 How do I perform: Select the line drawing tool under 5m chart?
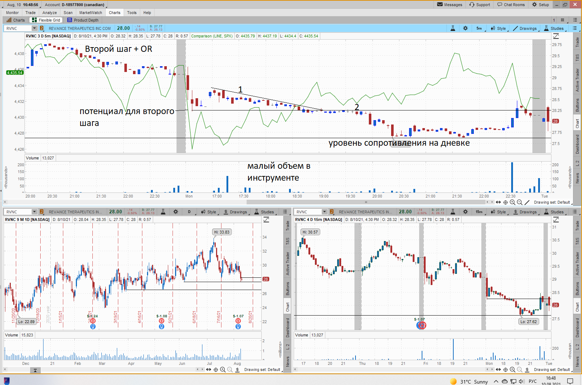click(527, 202)
